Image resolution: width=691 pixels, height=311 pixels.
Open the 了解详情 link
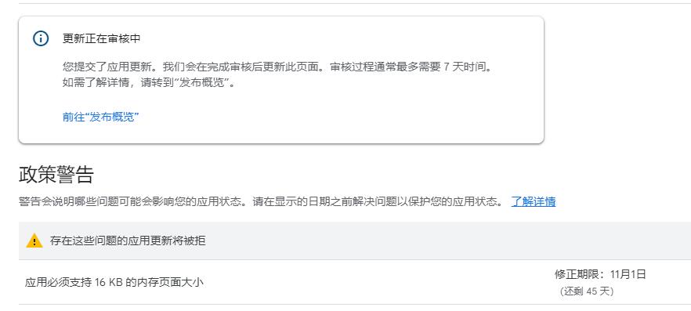click(x=534, y=202)
